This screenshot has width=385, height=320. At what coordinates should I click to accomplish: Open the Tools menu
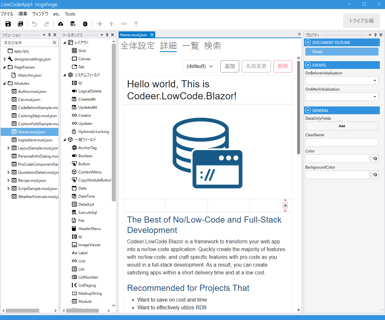pyautogui.click(x=70, y=14)
